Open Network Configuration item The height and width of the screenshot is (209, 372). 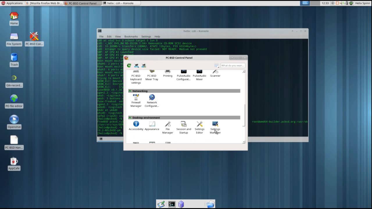pyautogui.click(x=152, y=101)
